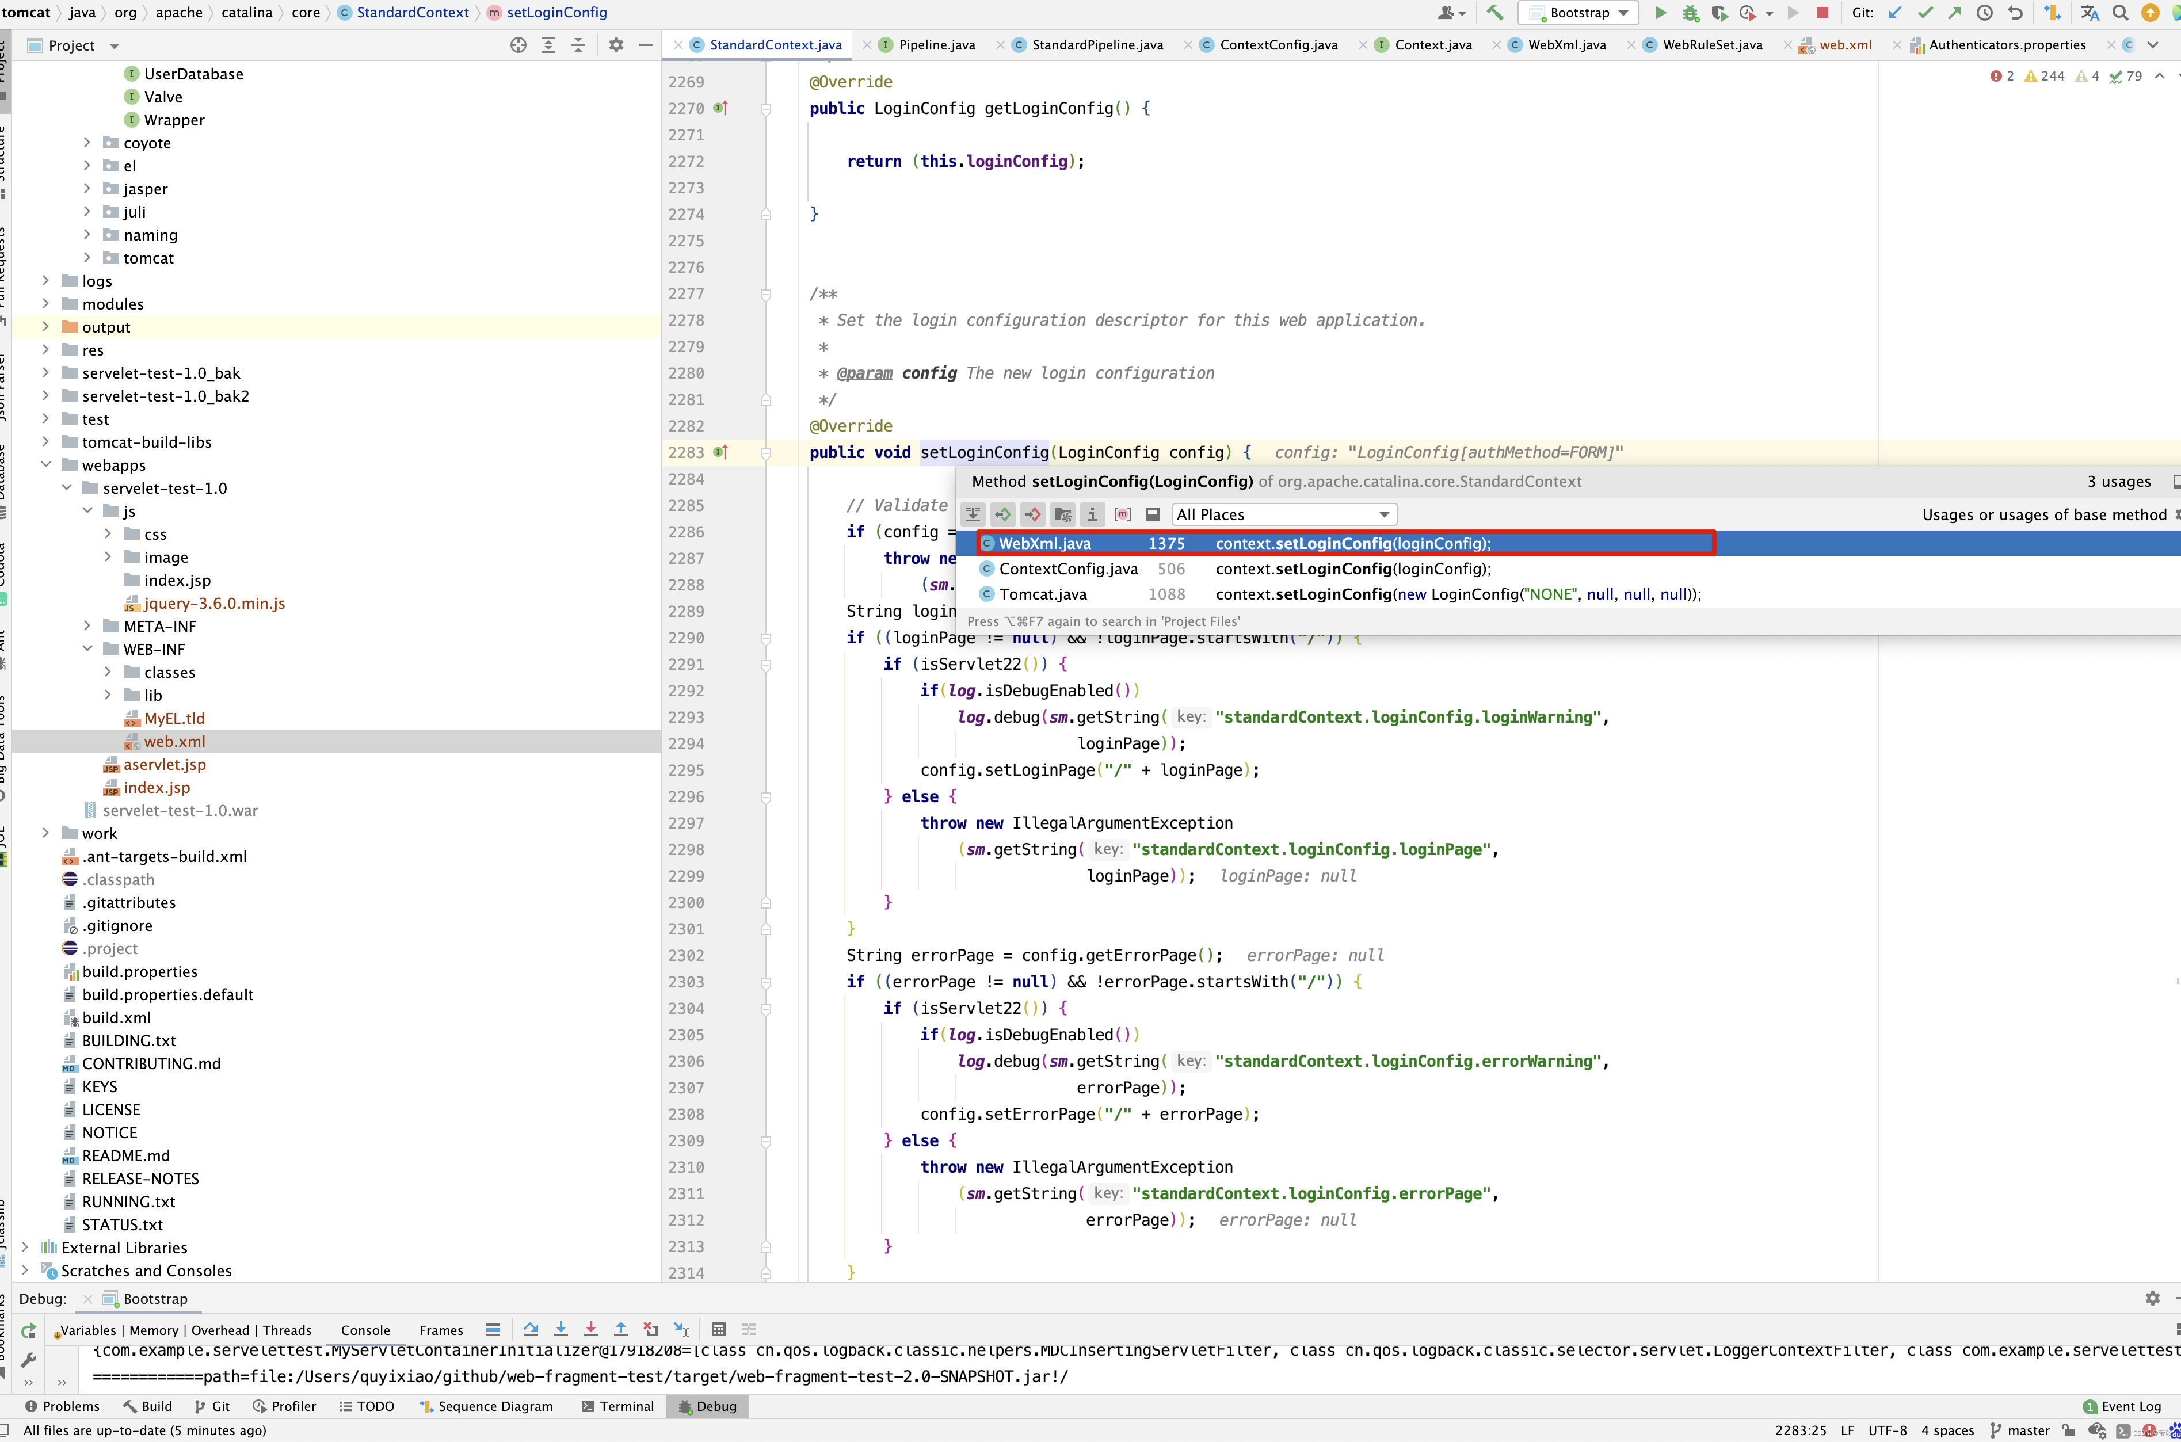Click file encoding UTF-8 in status bar
Viewport: 2181px width, 1442px height.
pyautogui.click(x=1887, y=1431)
